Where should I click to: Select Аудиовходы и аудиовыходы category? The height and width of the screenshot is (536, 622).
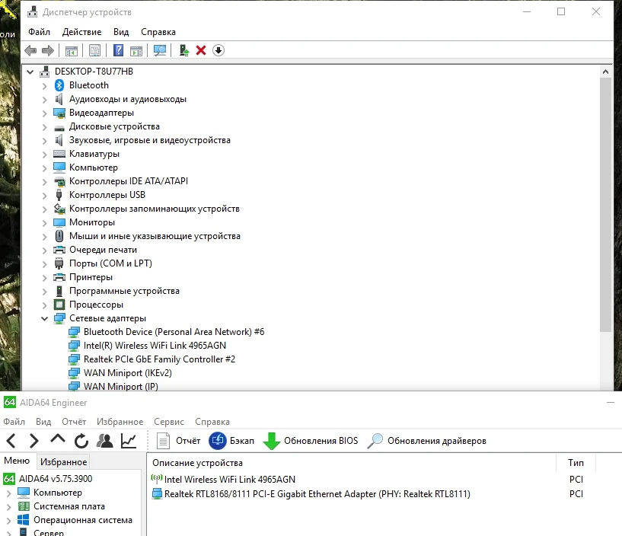pos(128,99)
